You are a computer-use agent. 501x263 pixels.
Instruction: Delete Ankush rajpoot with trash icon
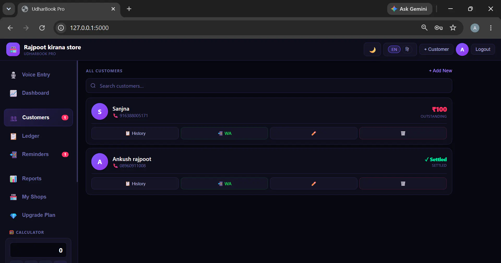[403, 184]
